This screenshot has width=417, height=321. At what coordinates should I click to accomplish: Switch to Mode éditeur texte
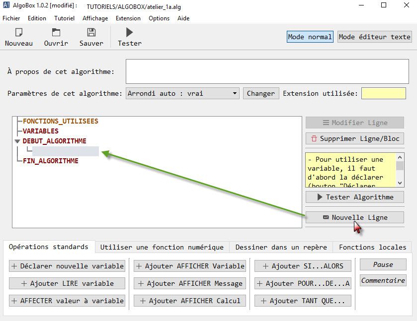pos(374,37)
